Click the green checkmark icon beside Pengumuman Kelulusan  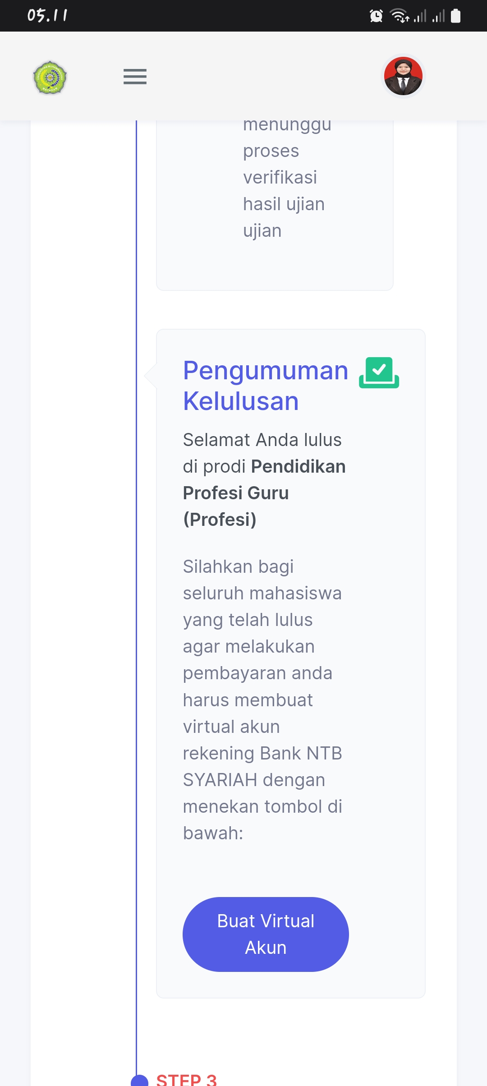click(379, 373)
